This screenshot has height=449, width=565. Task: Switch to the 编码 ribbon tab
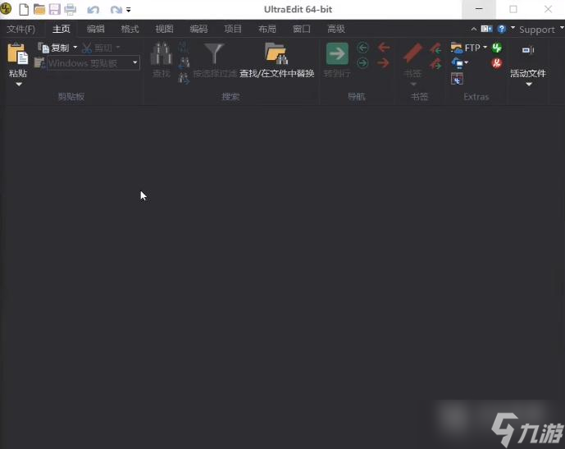(198, 29)
